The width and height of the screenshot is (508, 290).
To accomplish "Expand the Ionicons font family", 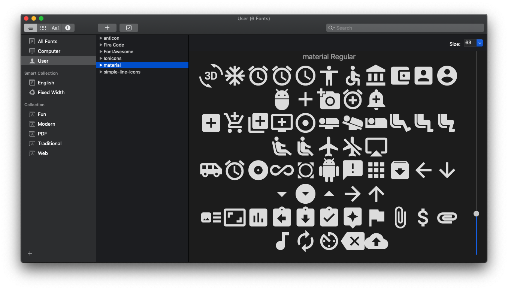I will tap(101, 59).
